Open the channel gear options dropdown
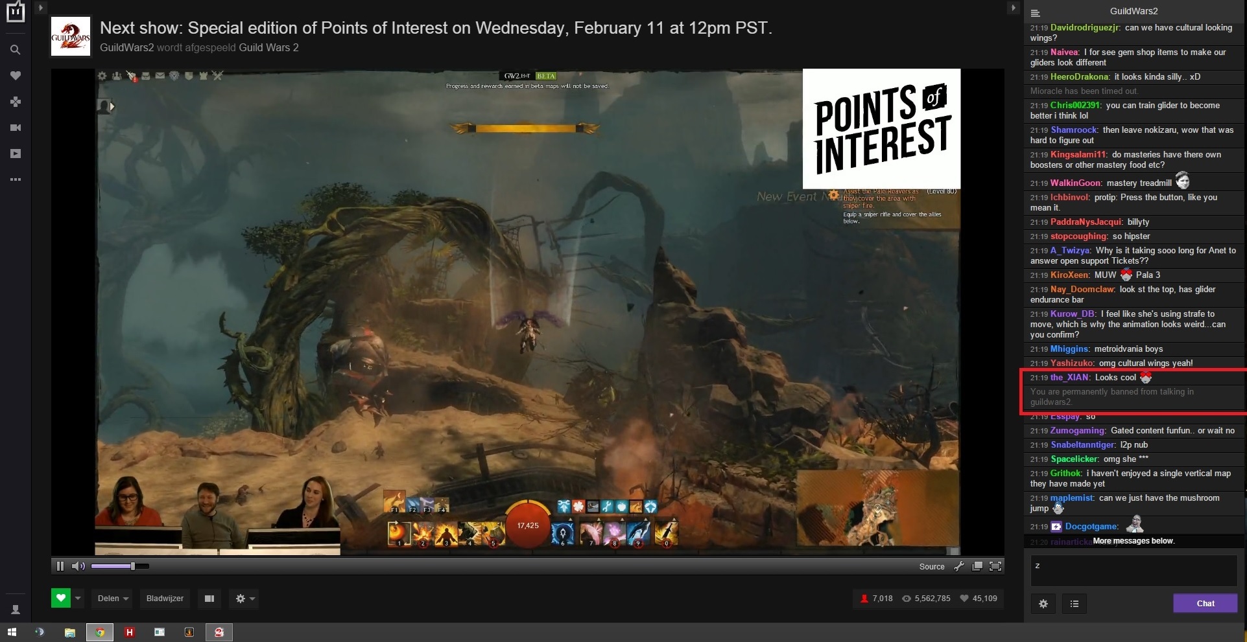The image size is (1247, 642). pyautogui.click(x=244, y=598)
